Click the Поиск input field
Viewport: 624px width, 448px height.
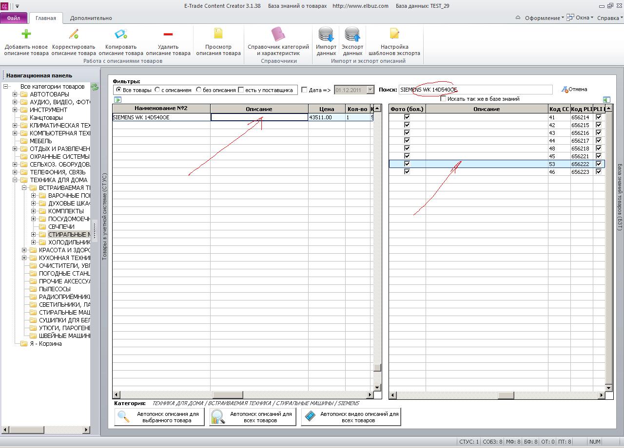[x=475, y=90]
